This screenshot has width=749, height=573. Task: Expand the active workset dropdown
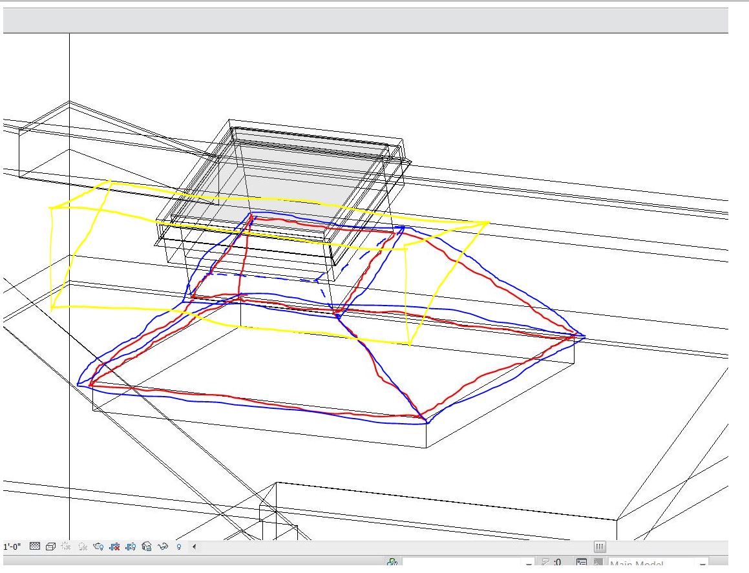[529, 563]
